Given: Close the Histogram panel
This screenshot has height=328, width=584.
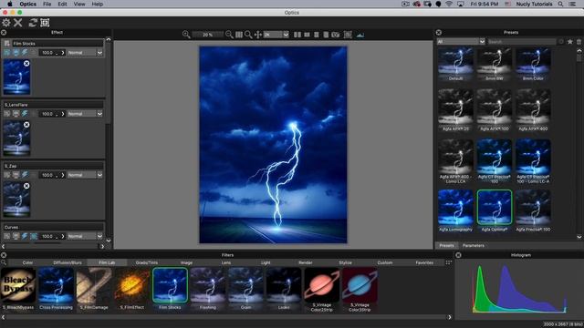Looking at the screenshot, I should click(458, 255).
